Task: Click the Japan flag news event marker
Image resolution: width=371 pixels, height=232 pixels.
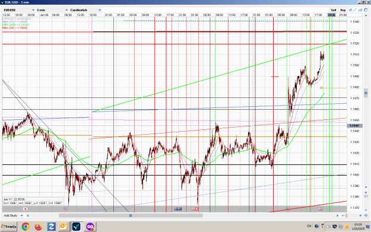Action: pos(25,209)
